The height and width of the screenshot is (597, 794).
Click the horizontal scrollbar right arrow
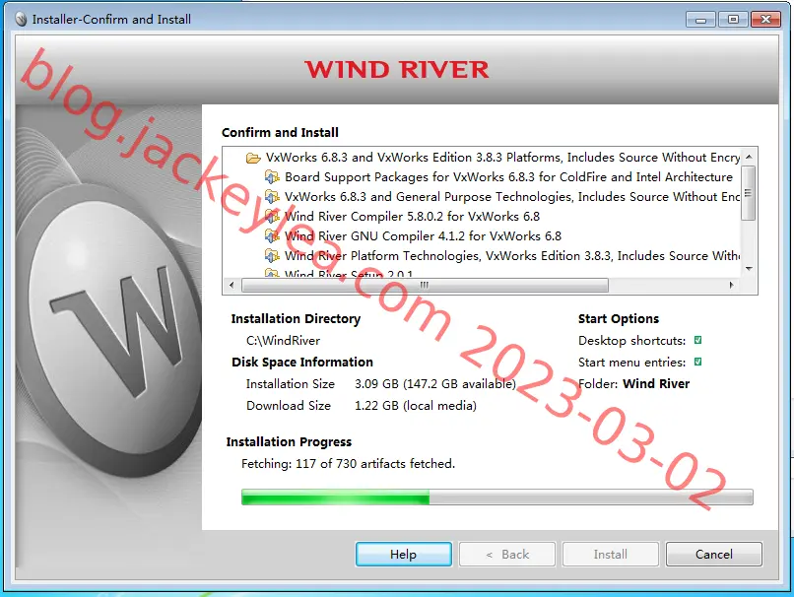[x=731, y=285]
